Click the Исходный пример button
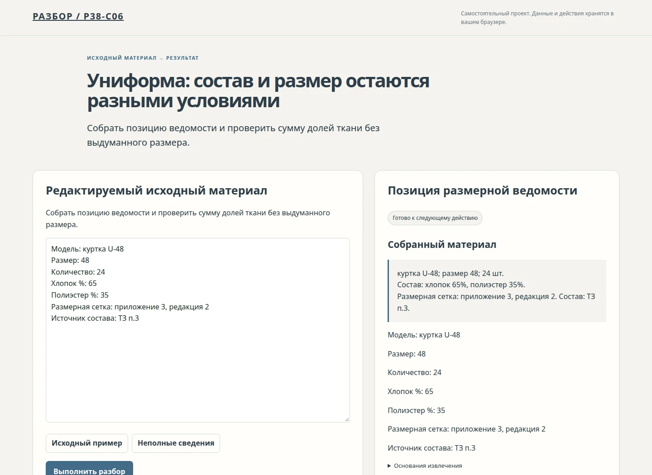The width and height of the screenshot is (652, 475). coord(87,443)
